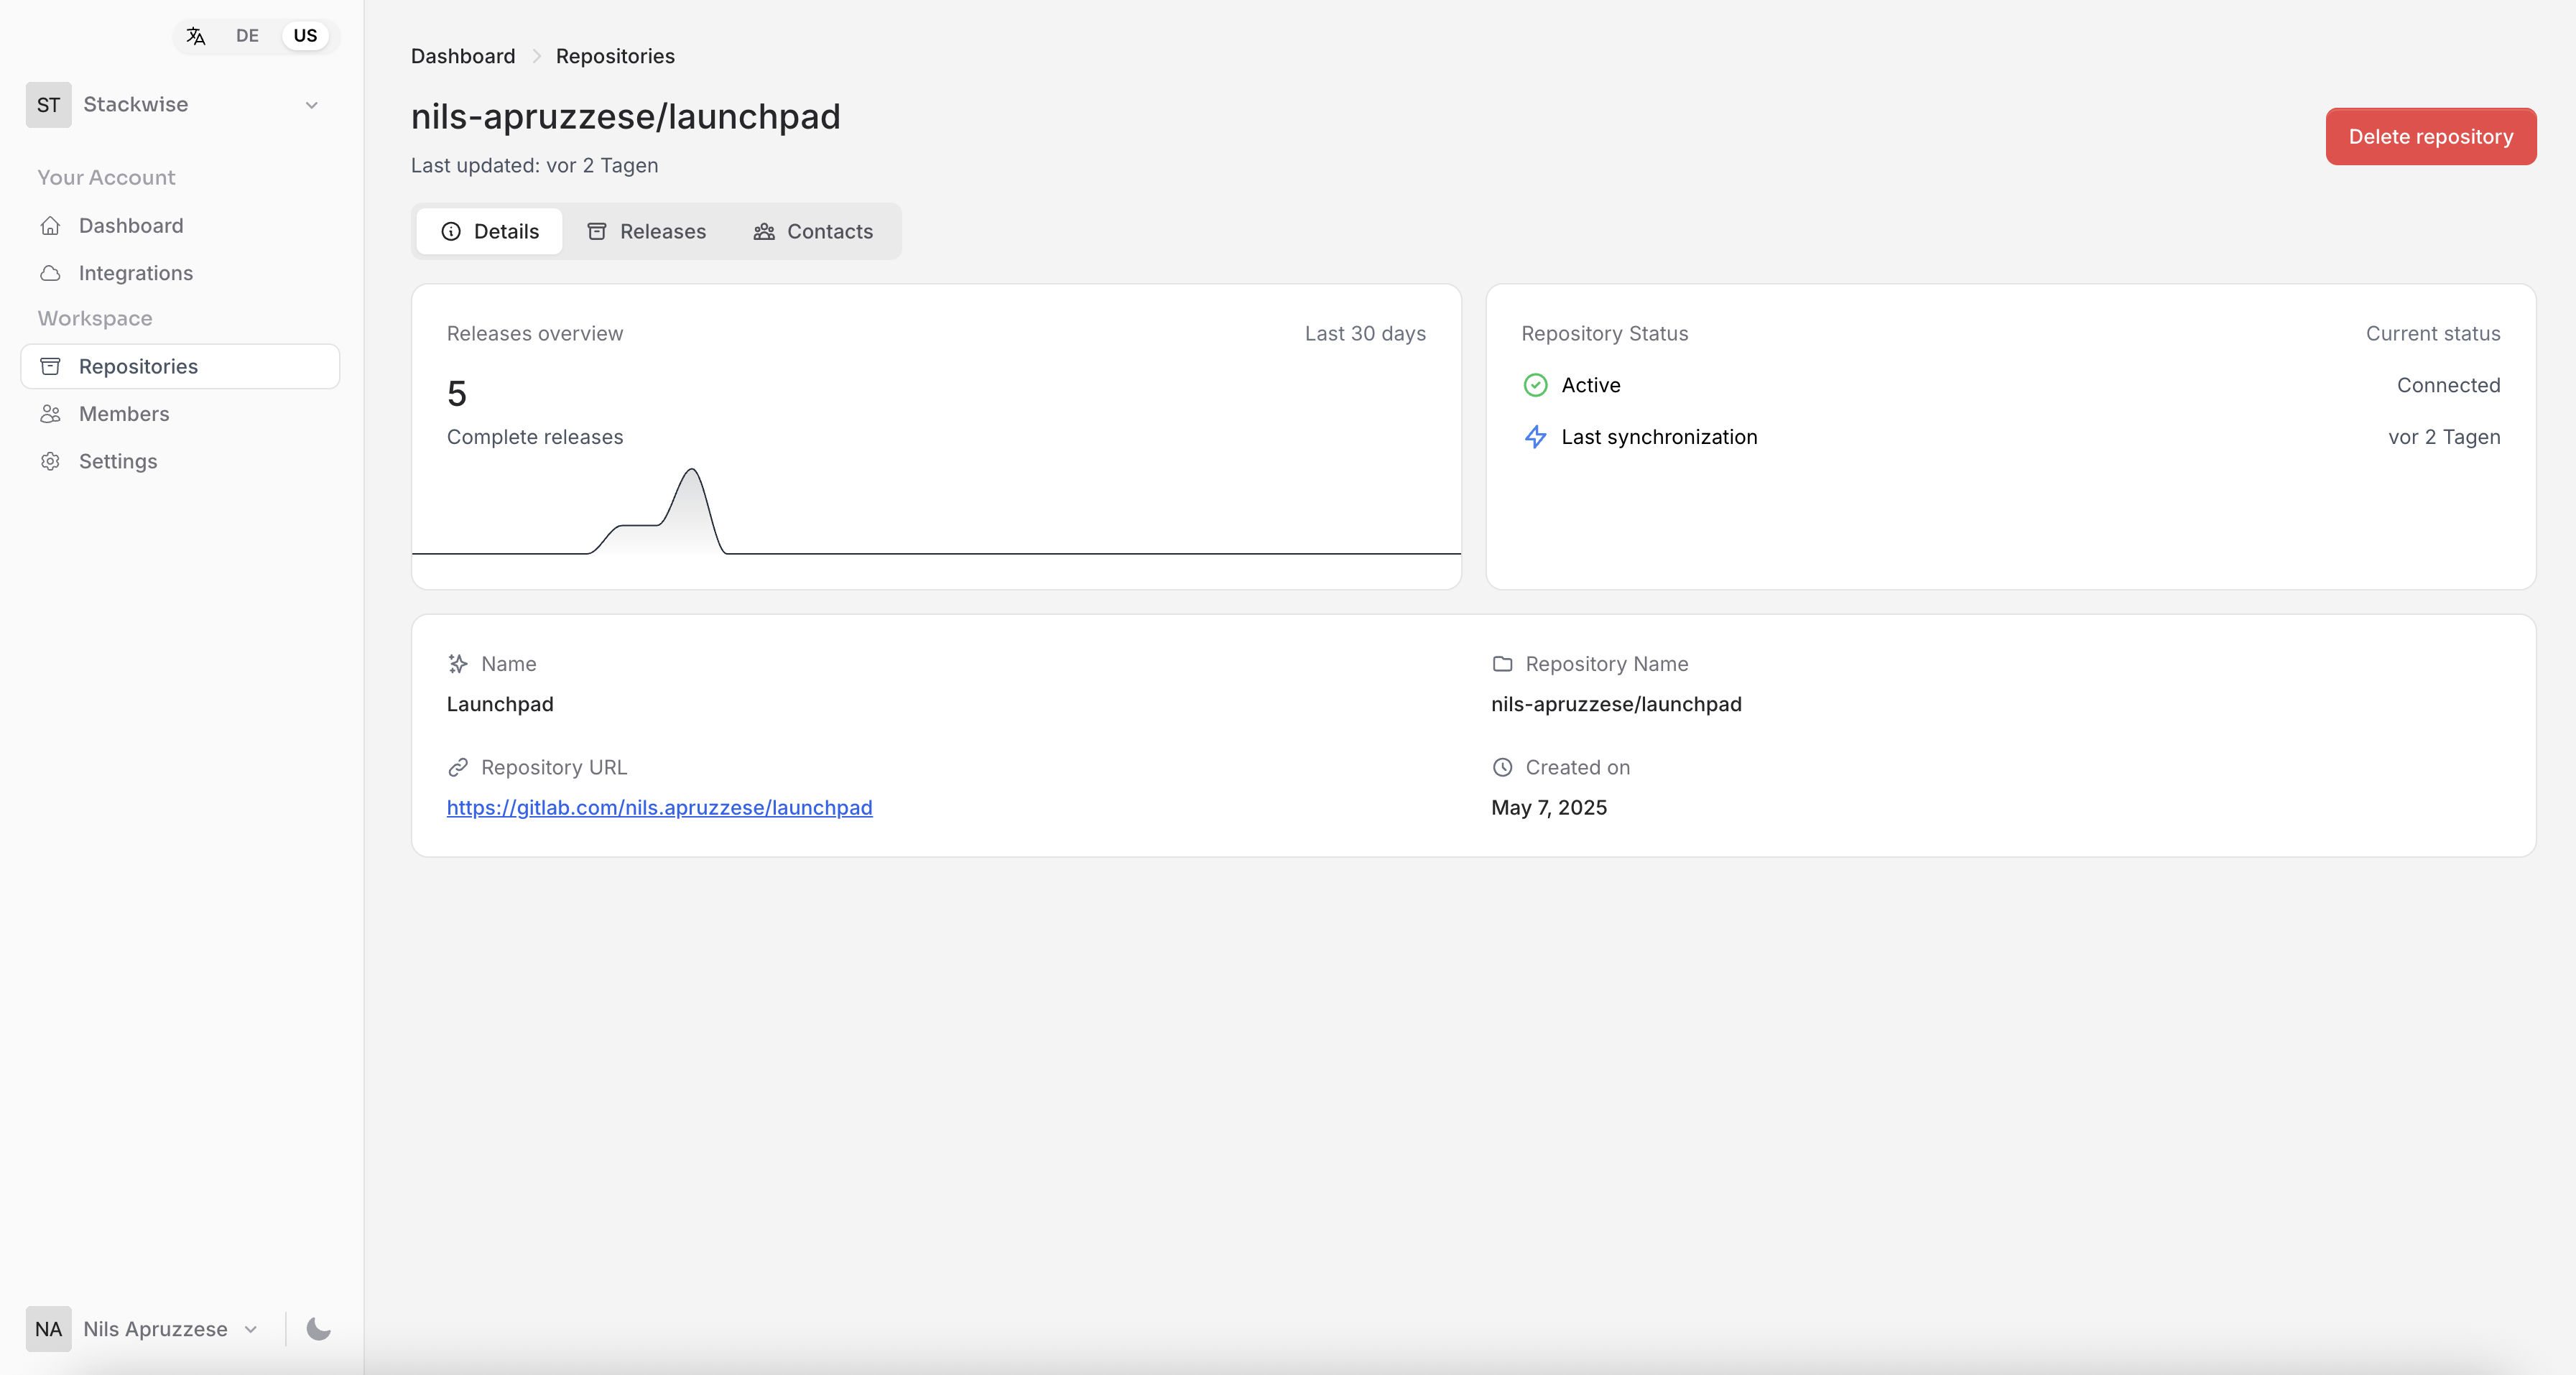This screenshot has width=2576, height=1375.
Task: Click the Delete repository button
Action: (x=2430, y=136)
